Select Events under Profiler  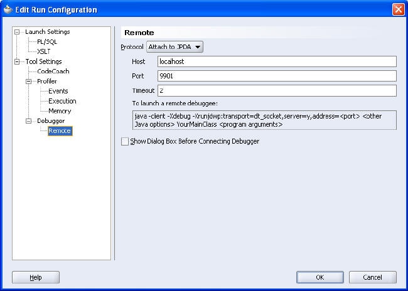[x=58, y=92]
